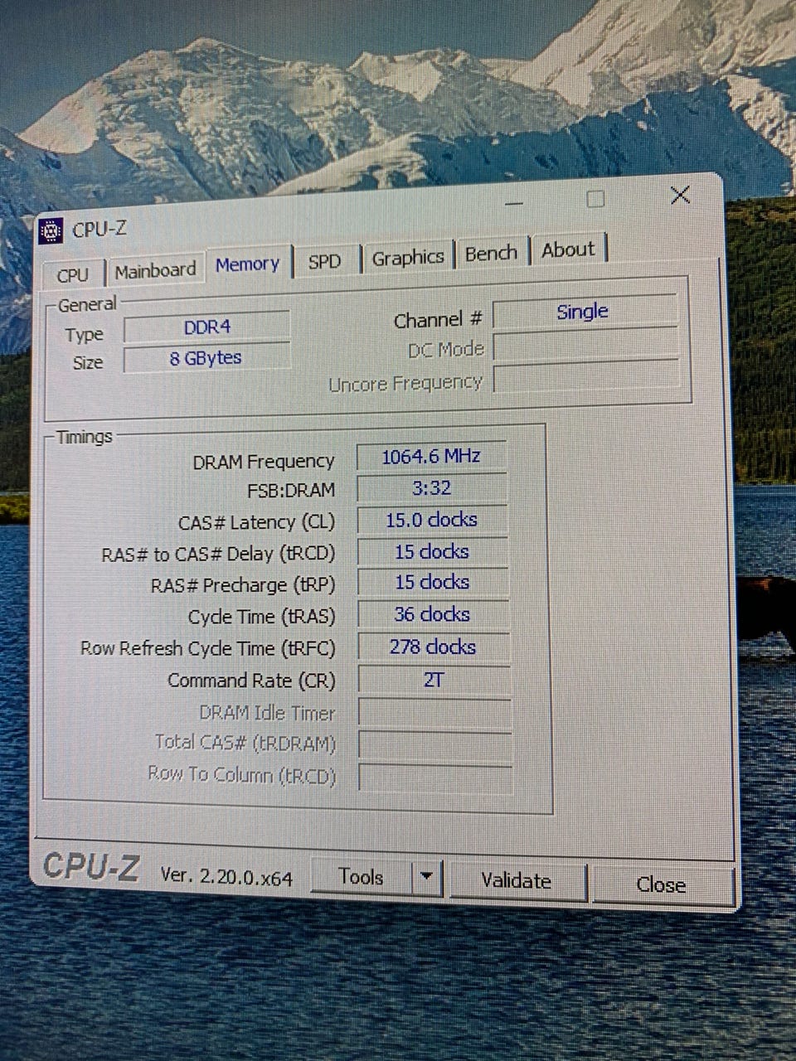Click the empty DC Mode field

585,345
